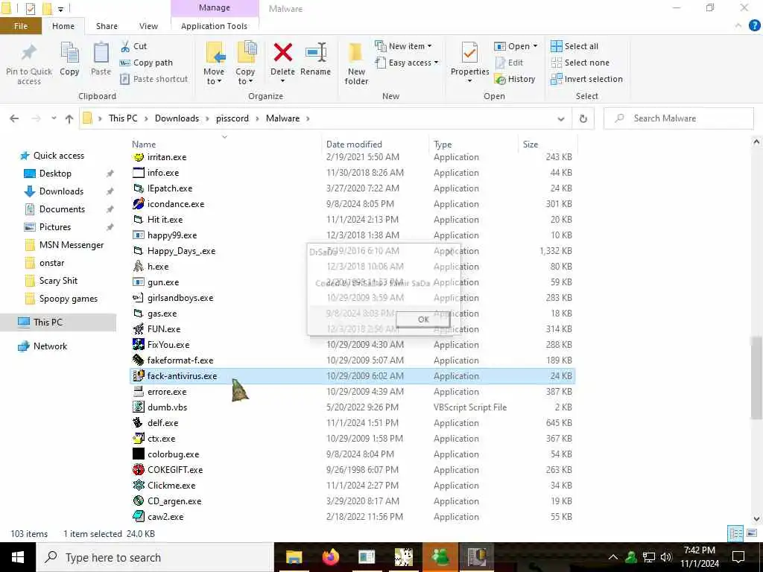Open Firefox from the taskbar
This screenshot has height=572, width=763.
pyautogui.click(x=330, y=557)
